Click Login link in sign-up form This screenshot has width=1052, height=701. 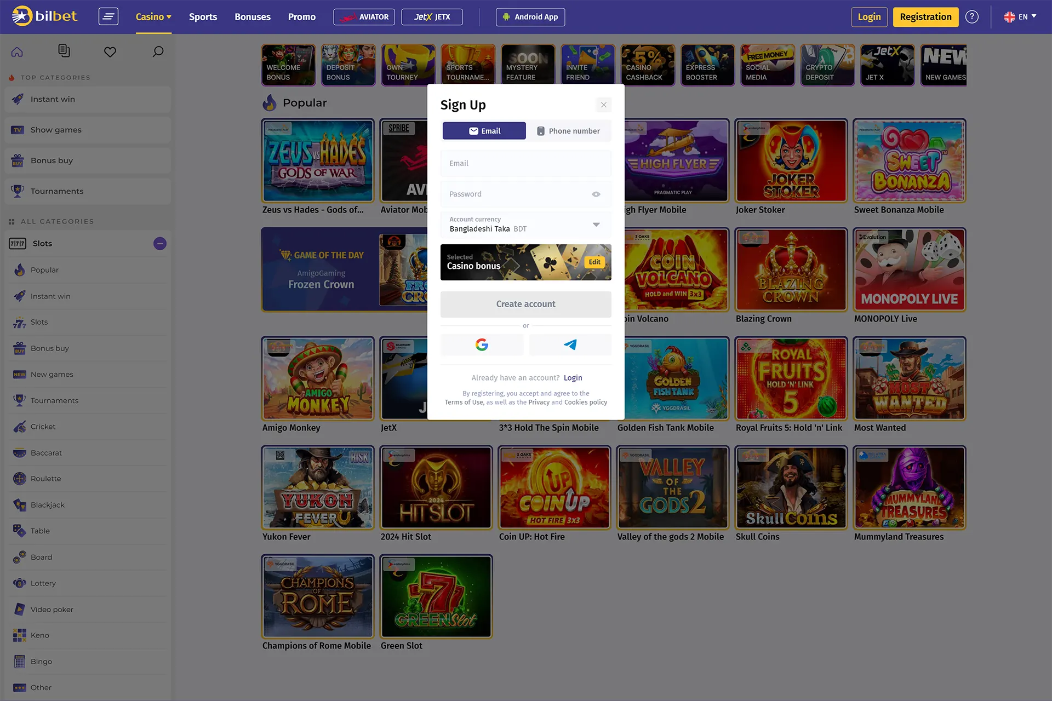click(573, 377)
